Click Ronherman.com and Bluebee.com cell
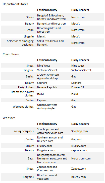The height and width of the screenshot is (183, 105). [50, 139]
